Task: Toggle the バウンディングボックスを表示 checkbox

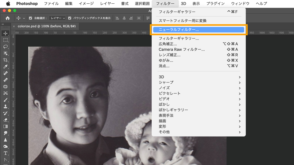Action: click(70, 18)
